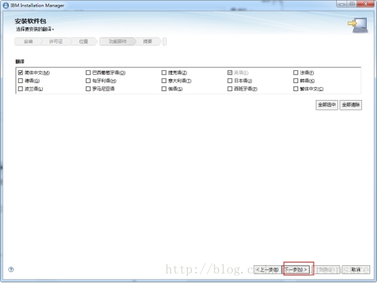
Task: Go to the 许可证 wizard step
Action: [x=56, y=41]
